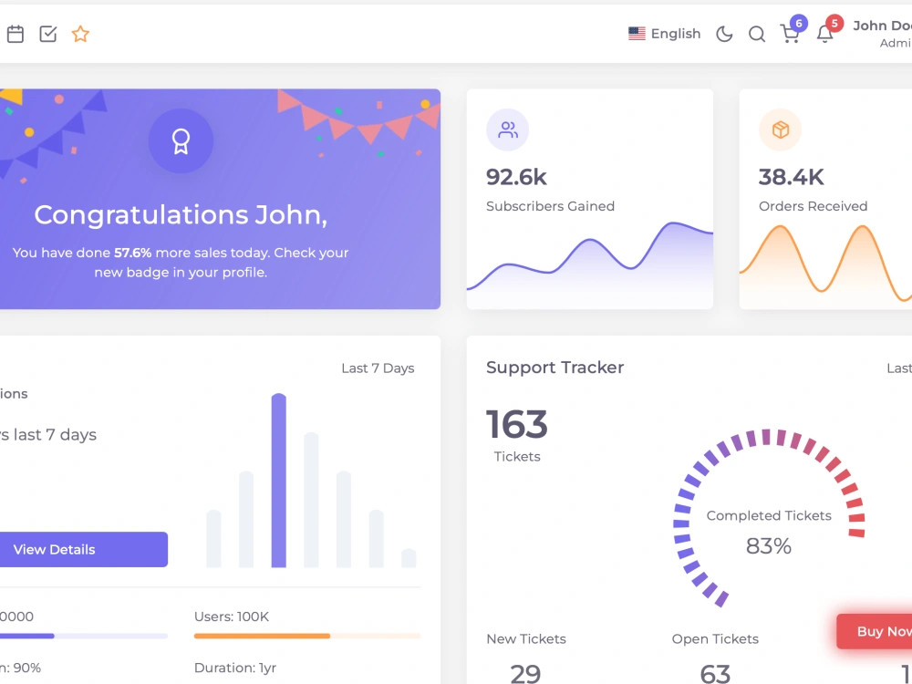Image resolution: width=912 pixels, height=684 pixels.
Task: Click the orange bookmark star icon
Action: pos(80,35)
